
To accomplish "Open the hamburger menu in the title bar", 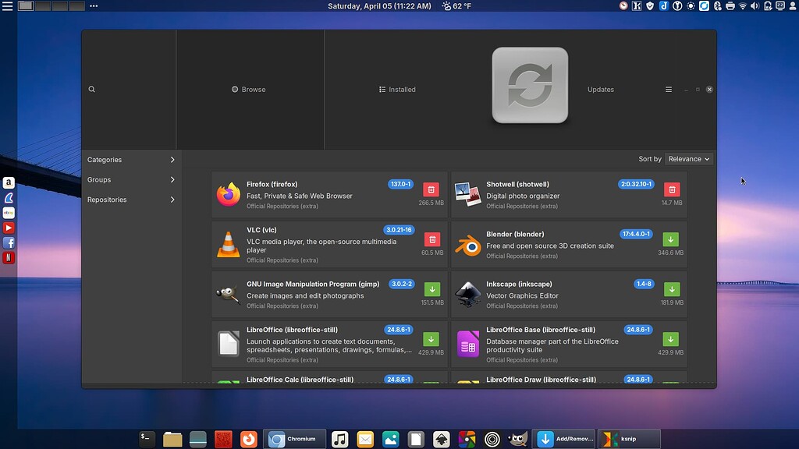I will (x=669, y=89).
